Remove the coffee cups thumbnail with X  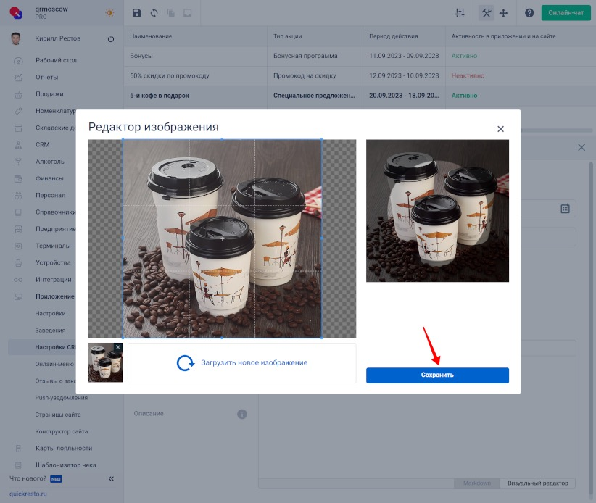pos(118,347)
